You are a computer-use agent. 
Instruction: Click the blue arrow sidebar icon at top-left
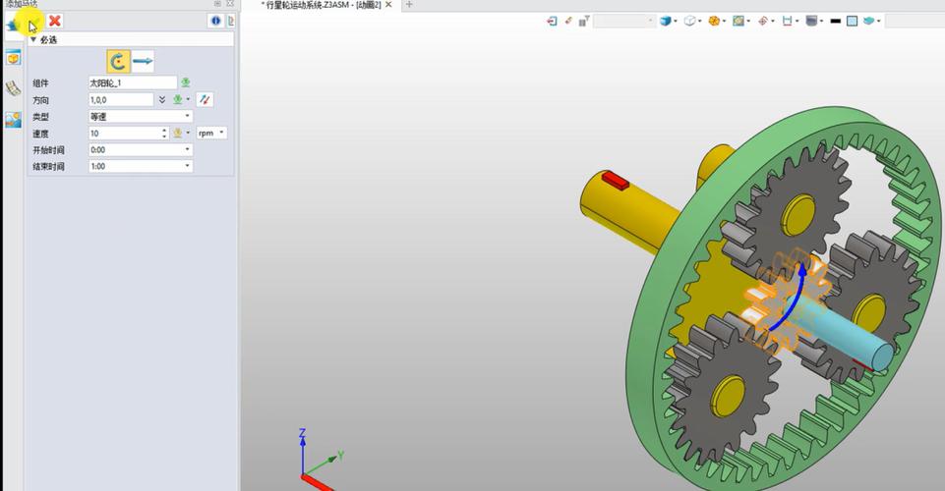[x=12, y=26]
